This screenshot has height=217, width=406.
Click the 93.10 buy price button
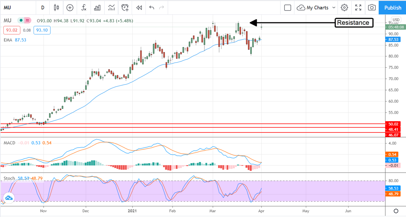(41, 30)
